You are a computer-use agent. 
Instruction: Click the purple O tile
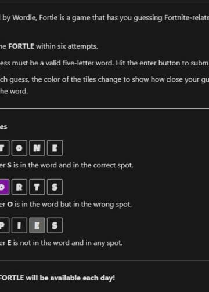click(x=4, y=187)
